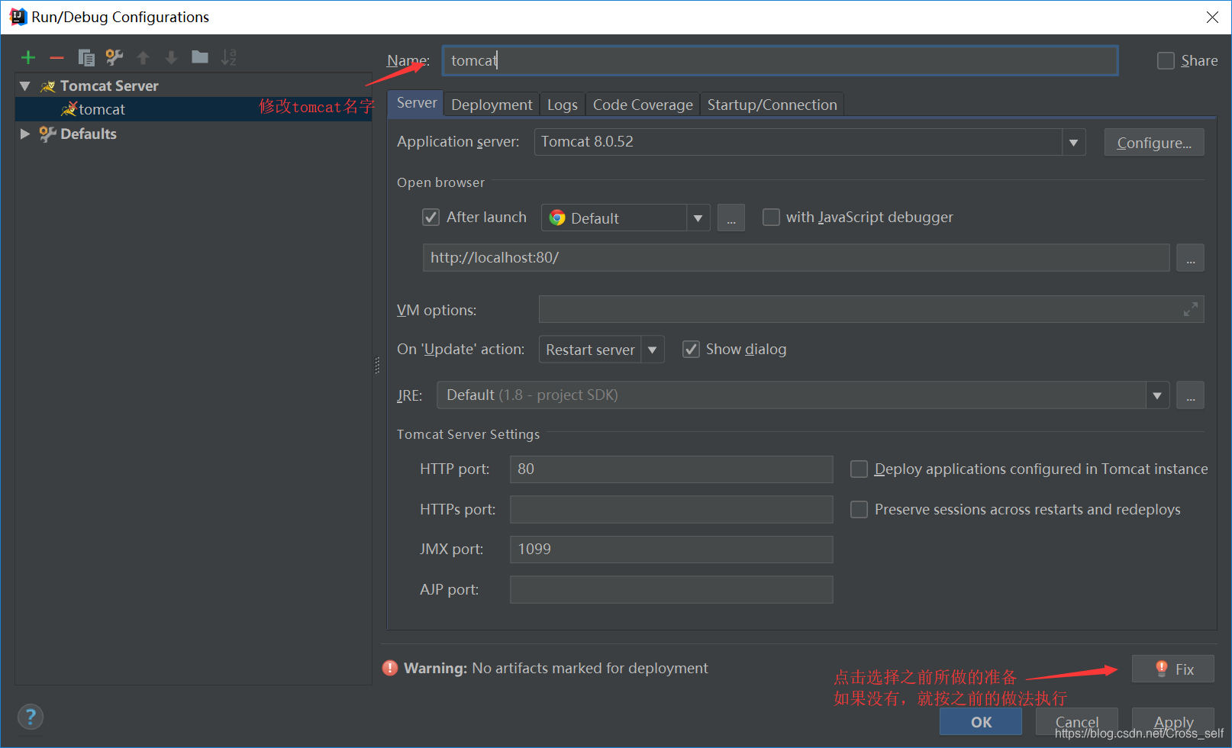
Task: Expand VM options field with the expand icon
Action: pos(1190,309)
